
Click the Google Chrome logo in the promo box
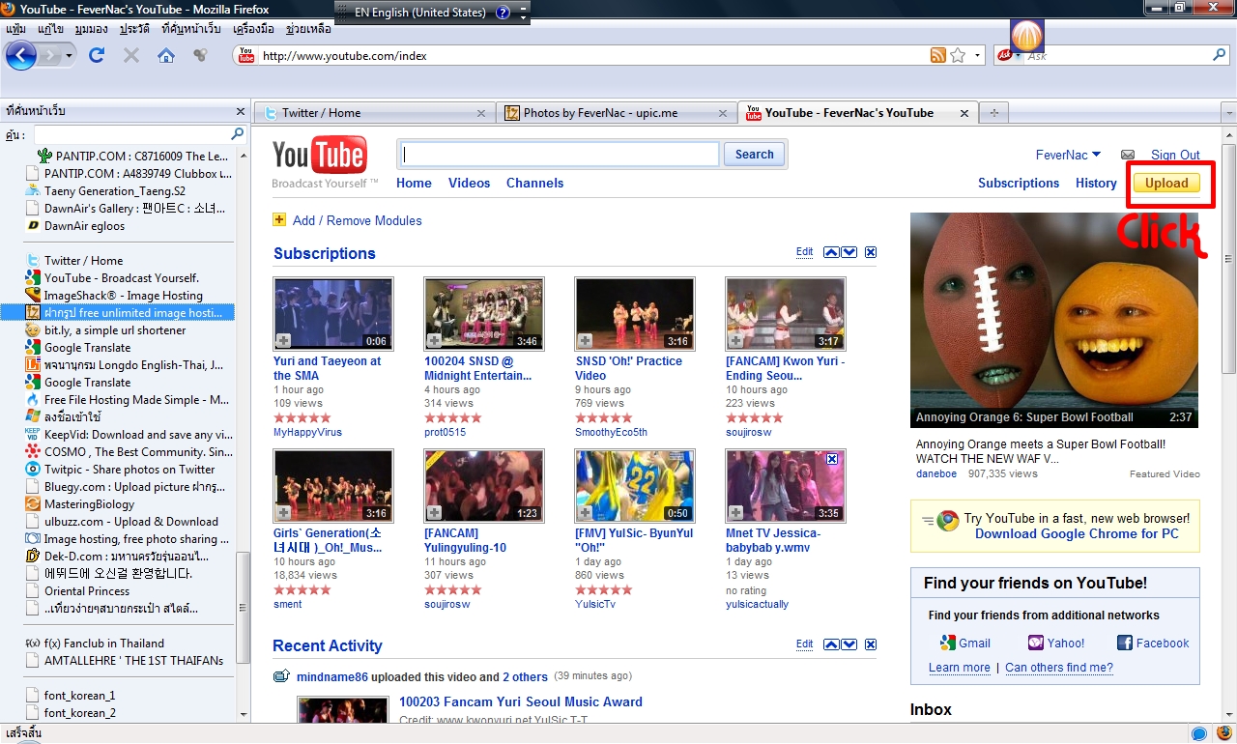tap(947, 522)
